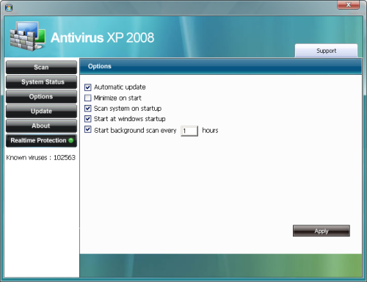Toggle Start at windows startup option

(x=88, y=119)
